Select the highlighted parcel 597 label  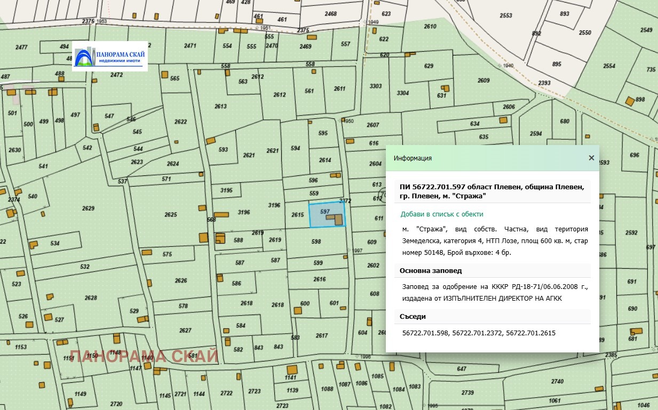point(324,212)
